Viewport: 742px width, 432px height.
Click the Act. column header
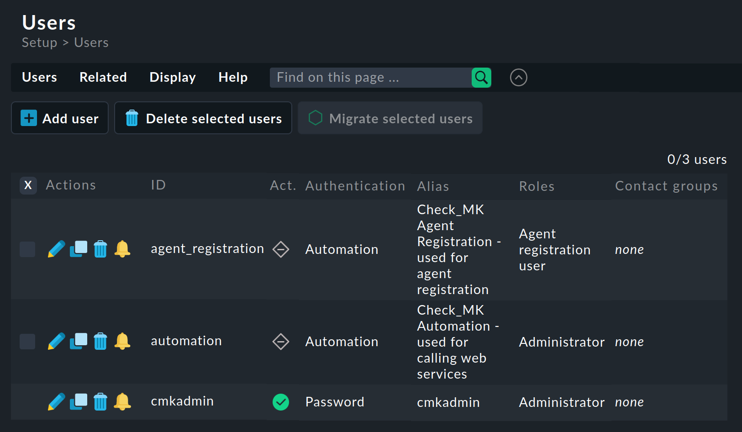point(283,185)
